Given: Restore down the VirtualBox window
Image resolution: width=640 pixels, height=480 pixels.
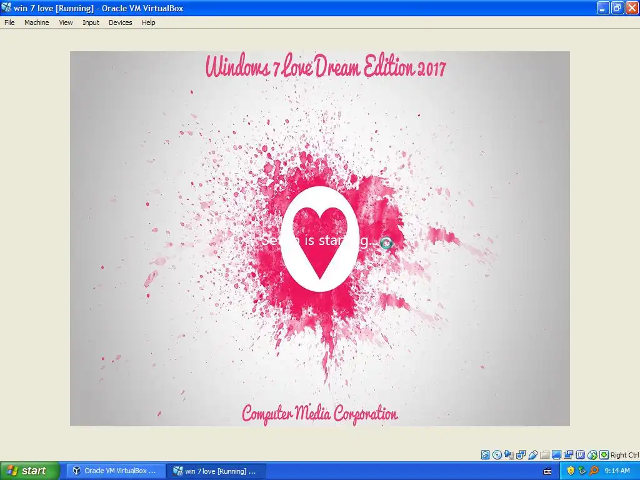Looking at the screenshot, I should point(617,7).
